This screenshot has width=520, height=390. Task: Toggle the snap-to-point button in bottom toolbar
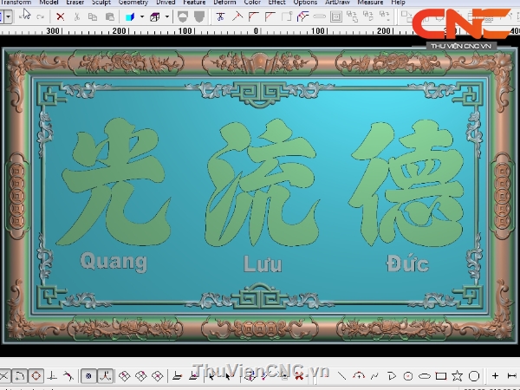(x=88, y=376)
